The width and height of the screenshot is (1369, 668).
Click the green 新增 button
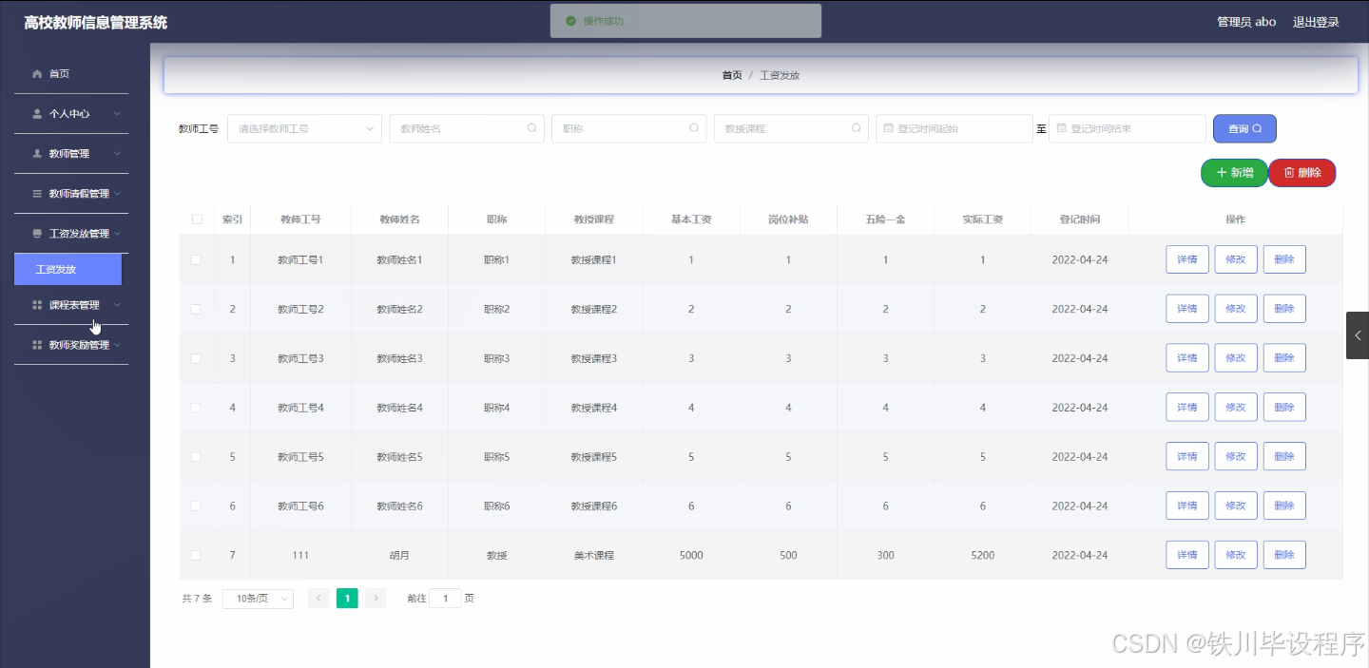[1233, 173]
